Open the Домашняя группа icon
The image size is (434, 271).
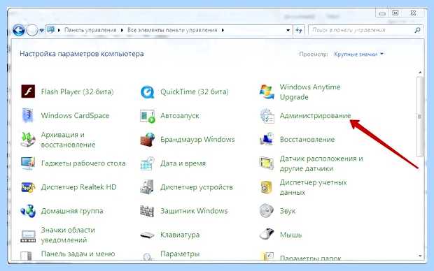click(x=28, y=211)
